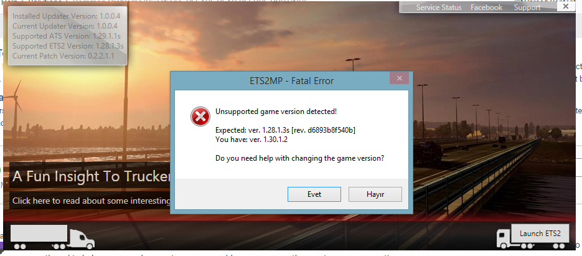
Task: Open the Service Status link
Action: [x=439, y=7]
